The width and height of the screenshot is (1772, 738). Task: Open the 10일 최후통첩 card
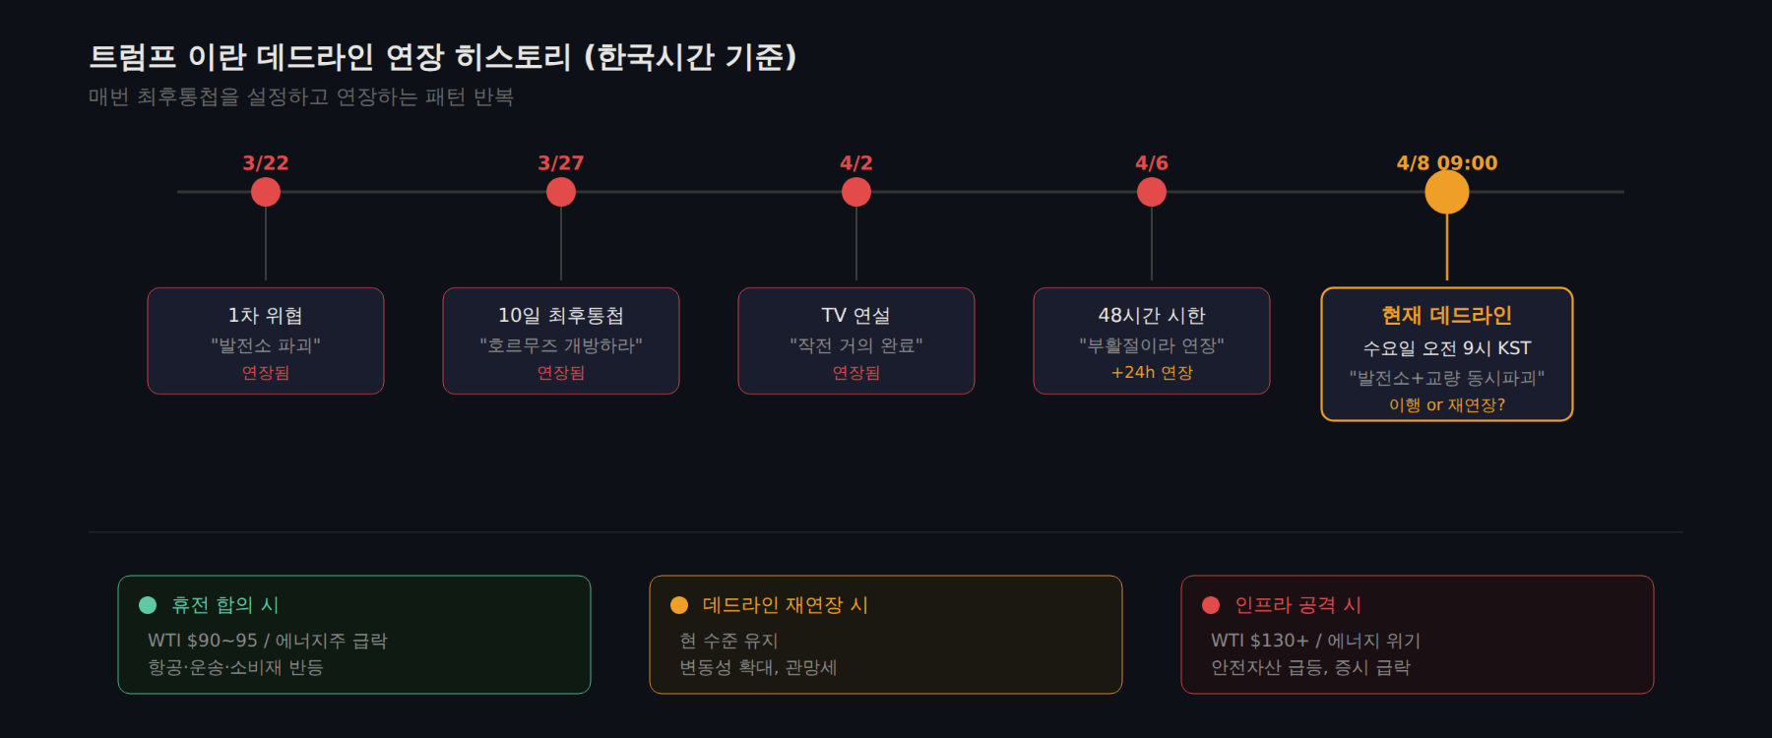561,340
